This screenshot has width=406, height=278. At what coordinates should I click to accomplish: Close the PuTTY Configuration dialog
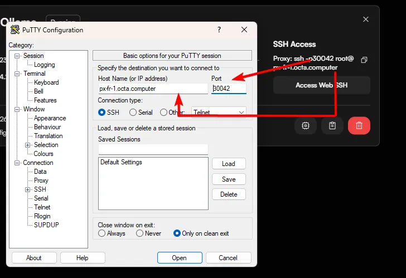pos(244,30)
